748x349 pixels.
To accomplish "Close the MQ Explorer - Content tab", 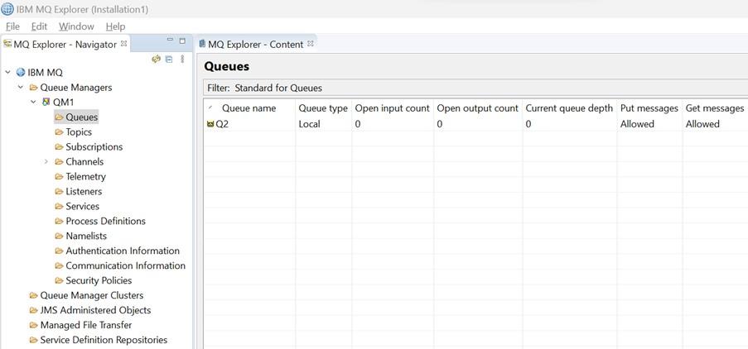I will click(310, 43).
